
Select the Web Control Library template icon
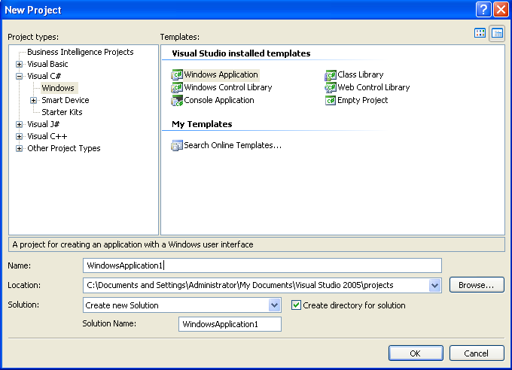click(x=330, y=88)
